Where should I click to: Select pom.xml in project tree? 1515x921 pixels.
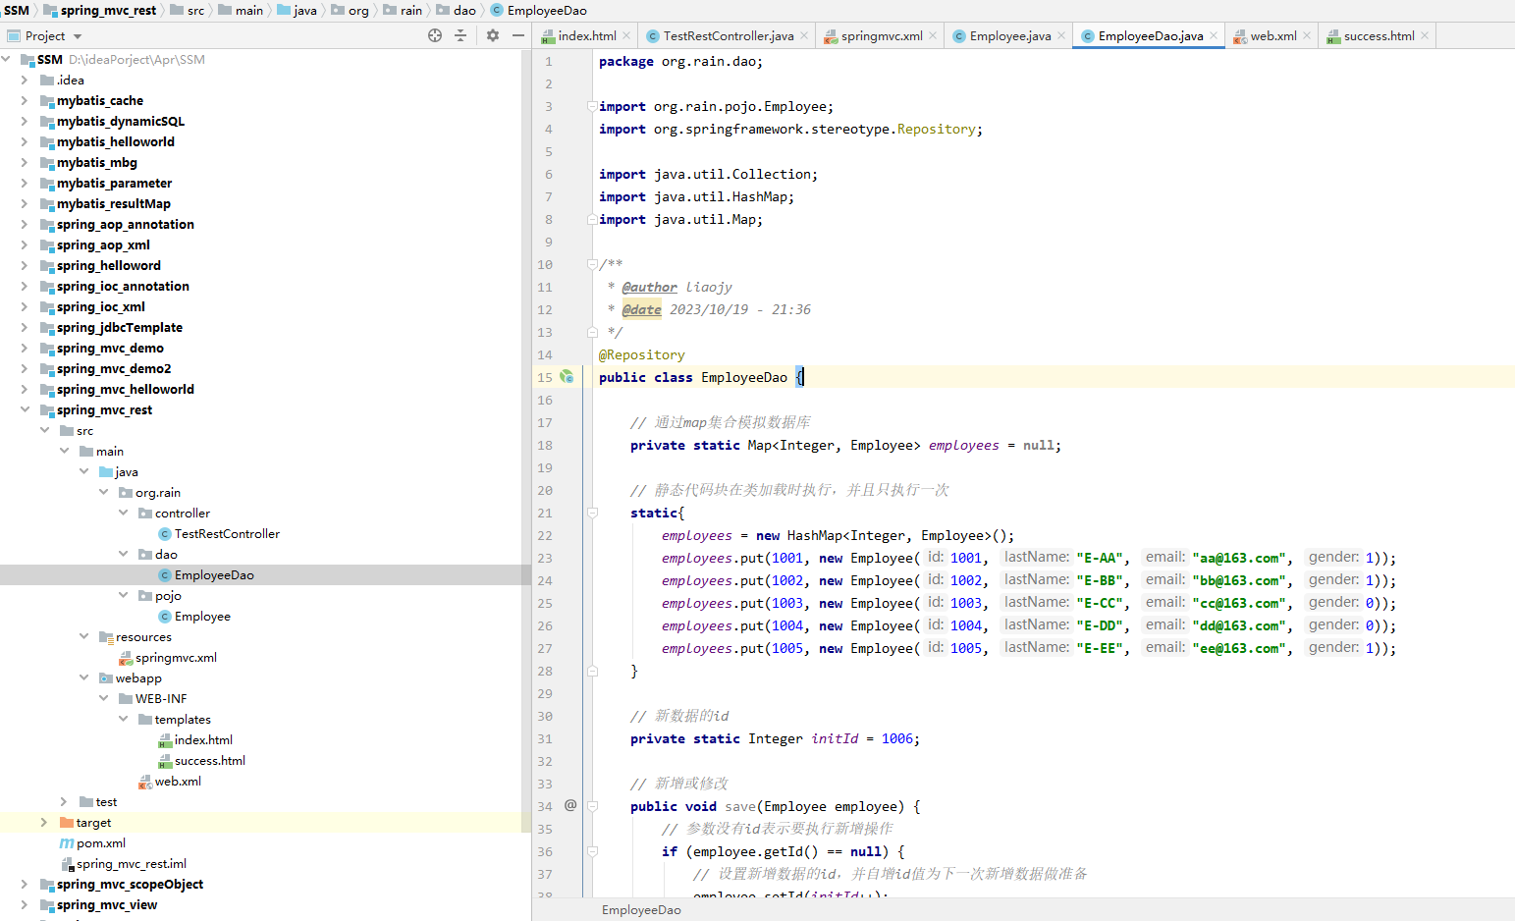pos(101,843)
